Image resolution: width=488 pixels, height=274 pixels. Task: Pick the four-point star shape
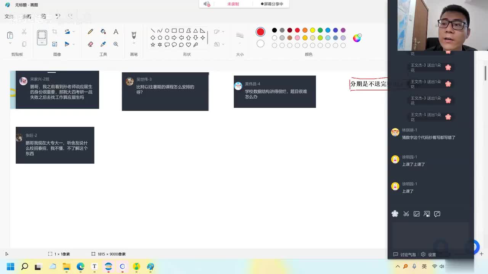tap(202, 38)
